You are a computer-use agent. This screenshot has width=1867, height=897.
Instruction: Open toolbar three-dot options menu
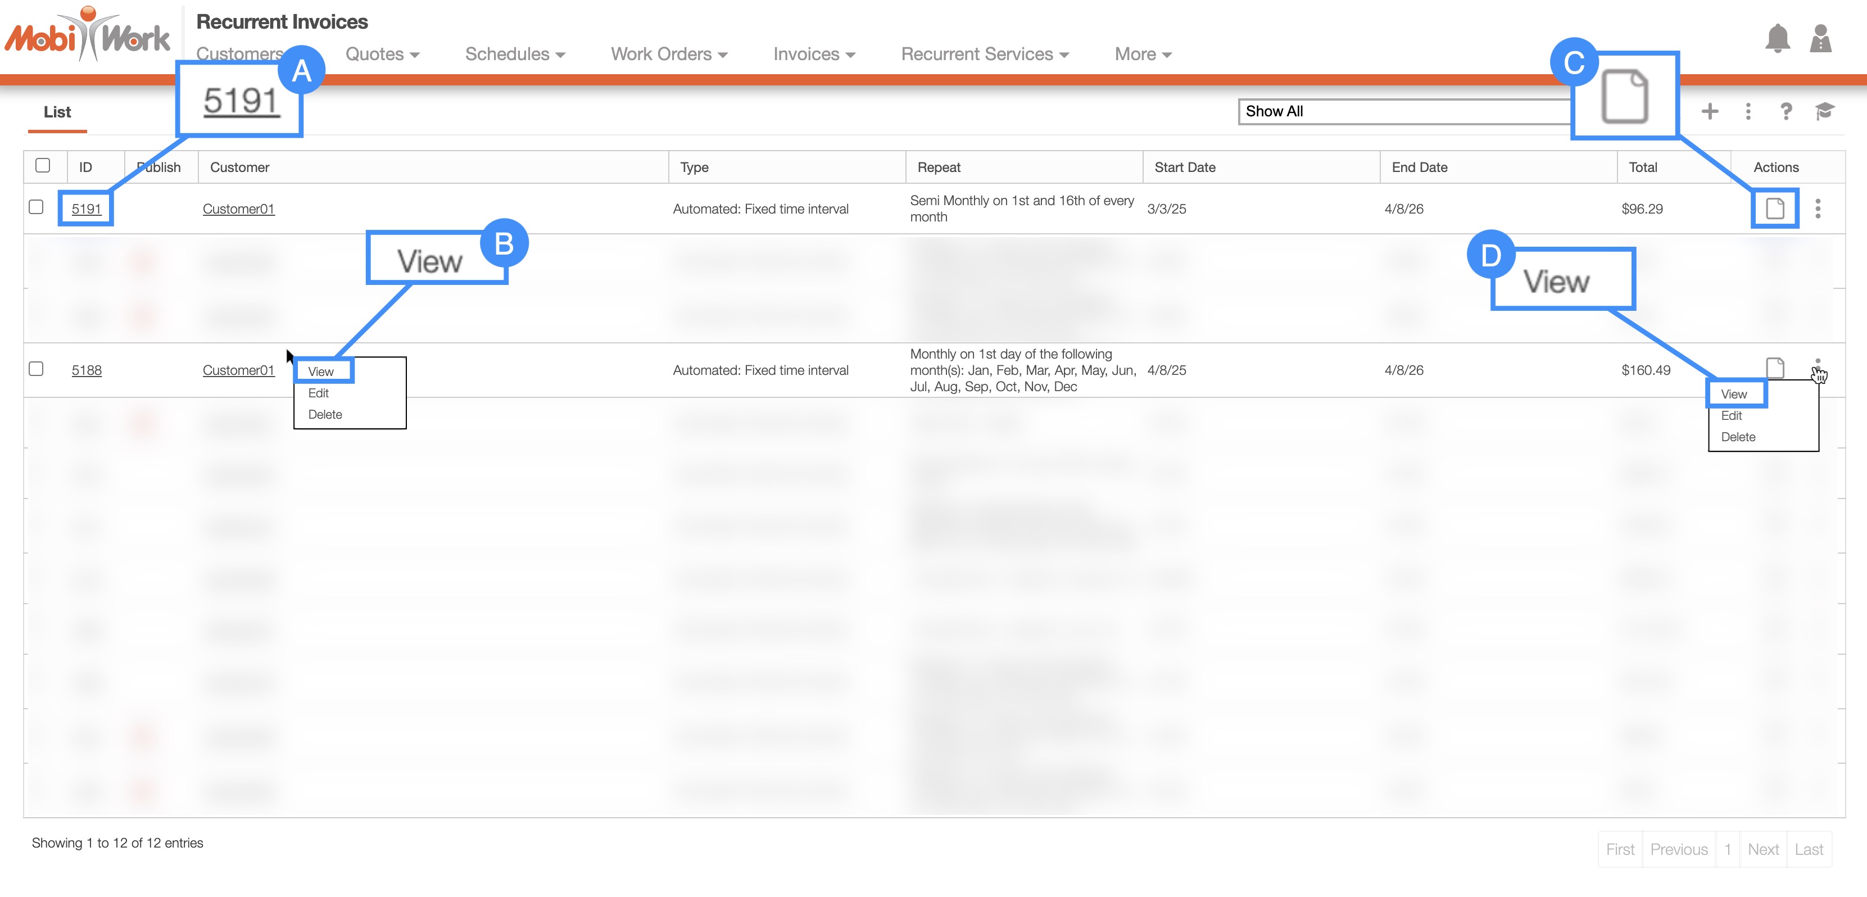pyautogui.click(x=1748, y=111)
